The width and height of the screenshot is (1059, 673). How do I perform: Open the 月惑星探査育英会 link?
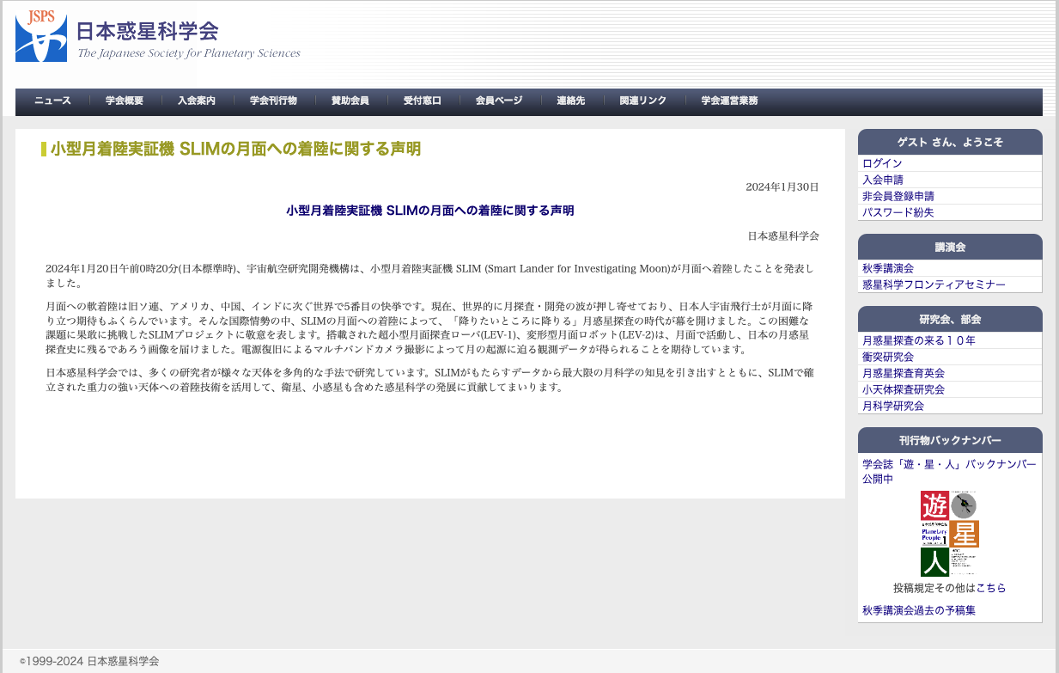[x=904, y=373]
